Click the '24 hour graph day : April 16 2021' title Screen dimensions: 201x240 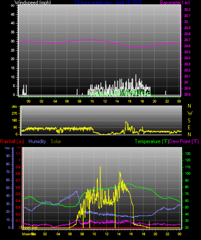click(x=108, y=2)
